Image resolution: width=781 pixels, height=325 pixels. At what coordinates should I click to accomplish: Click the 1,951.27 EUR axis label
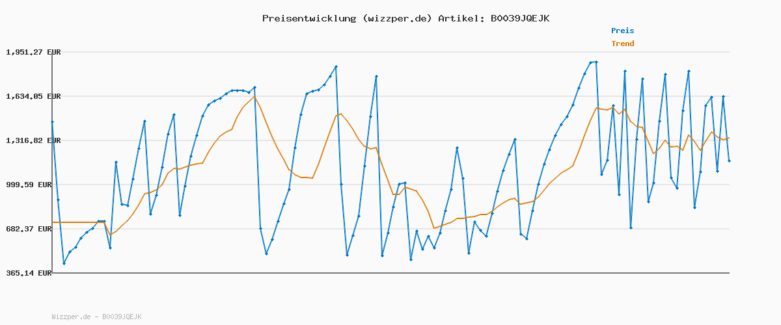click(x=33, y=52)
